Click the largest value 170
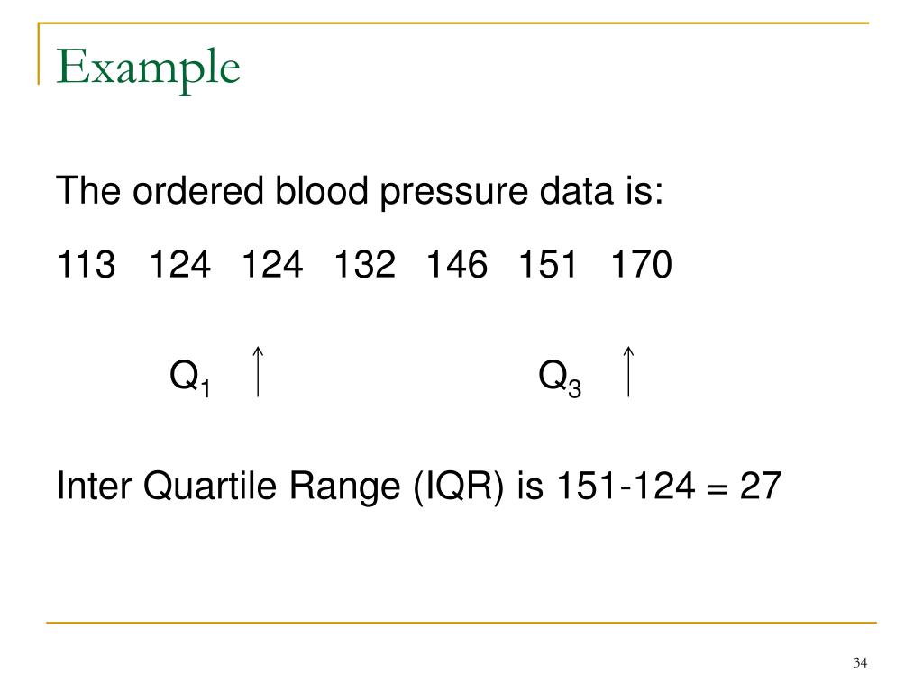This screenshot has width=923, height=692. click(x=641, y=264)
